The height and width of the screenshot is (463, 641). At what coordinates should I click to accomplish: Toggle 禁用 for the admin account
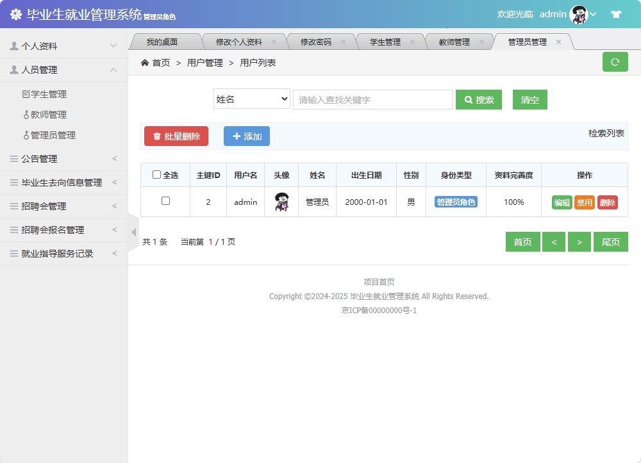585,202
